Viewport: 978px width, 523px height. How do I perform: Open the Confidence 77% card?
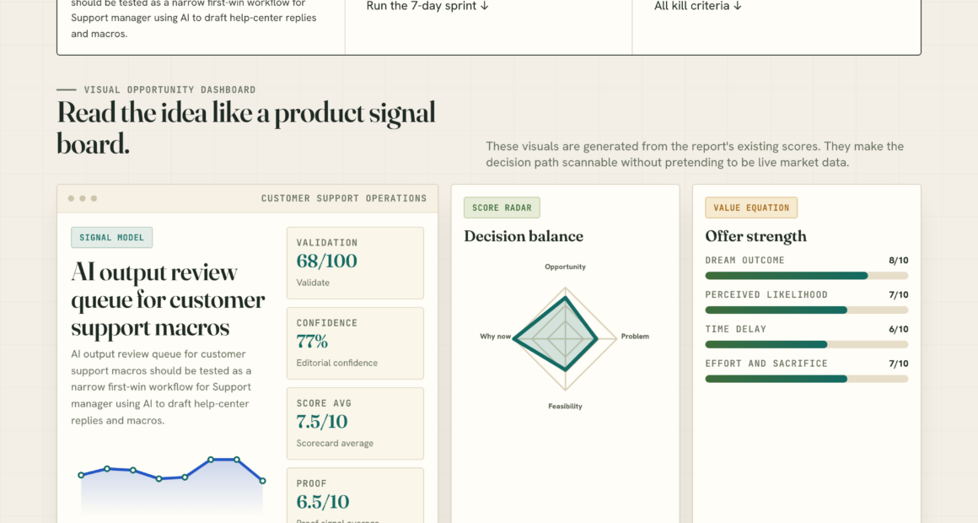click(x=355, y=343)
